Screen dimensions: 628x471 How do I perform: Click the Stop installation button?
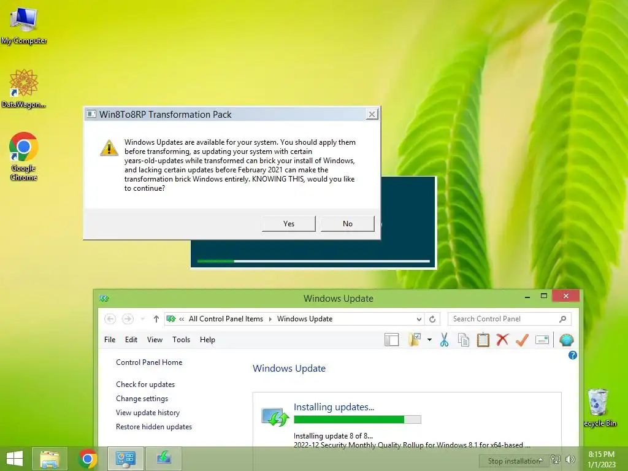coord(514,461)
